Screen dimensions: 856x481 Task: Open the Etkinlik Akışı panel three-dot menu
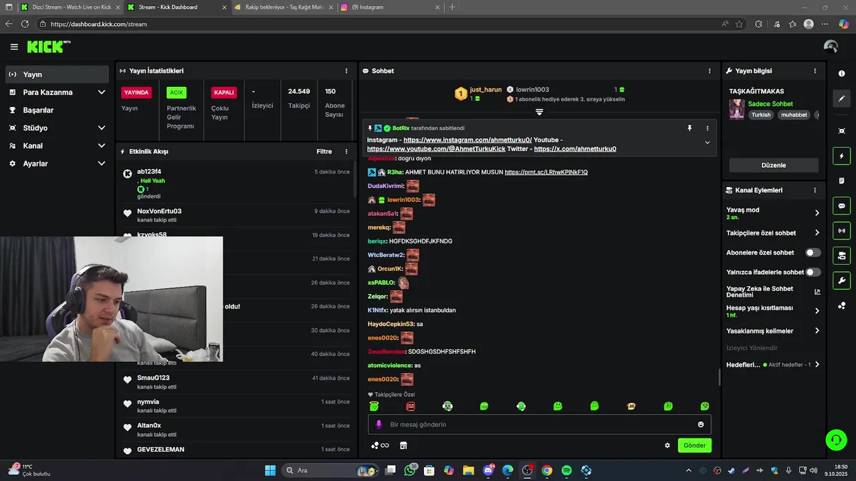(x=346, y=152)
